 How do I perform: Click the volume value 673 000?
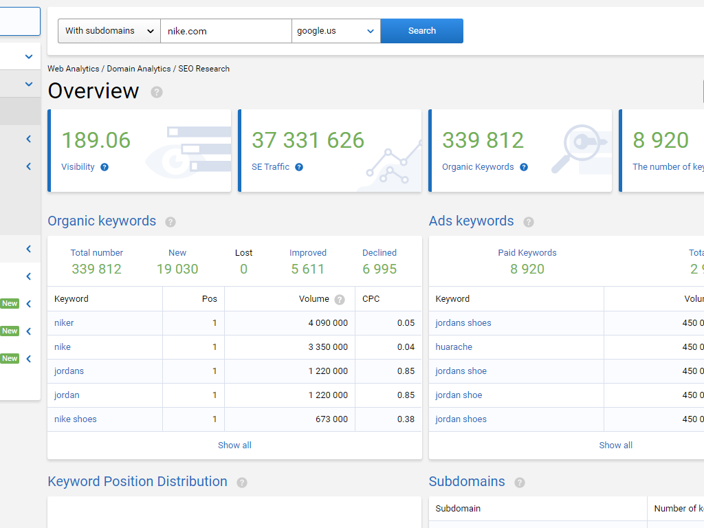pos(331,419)
